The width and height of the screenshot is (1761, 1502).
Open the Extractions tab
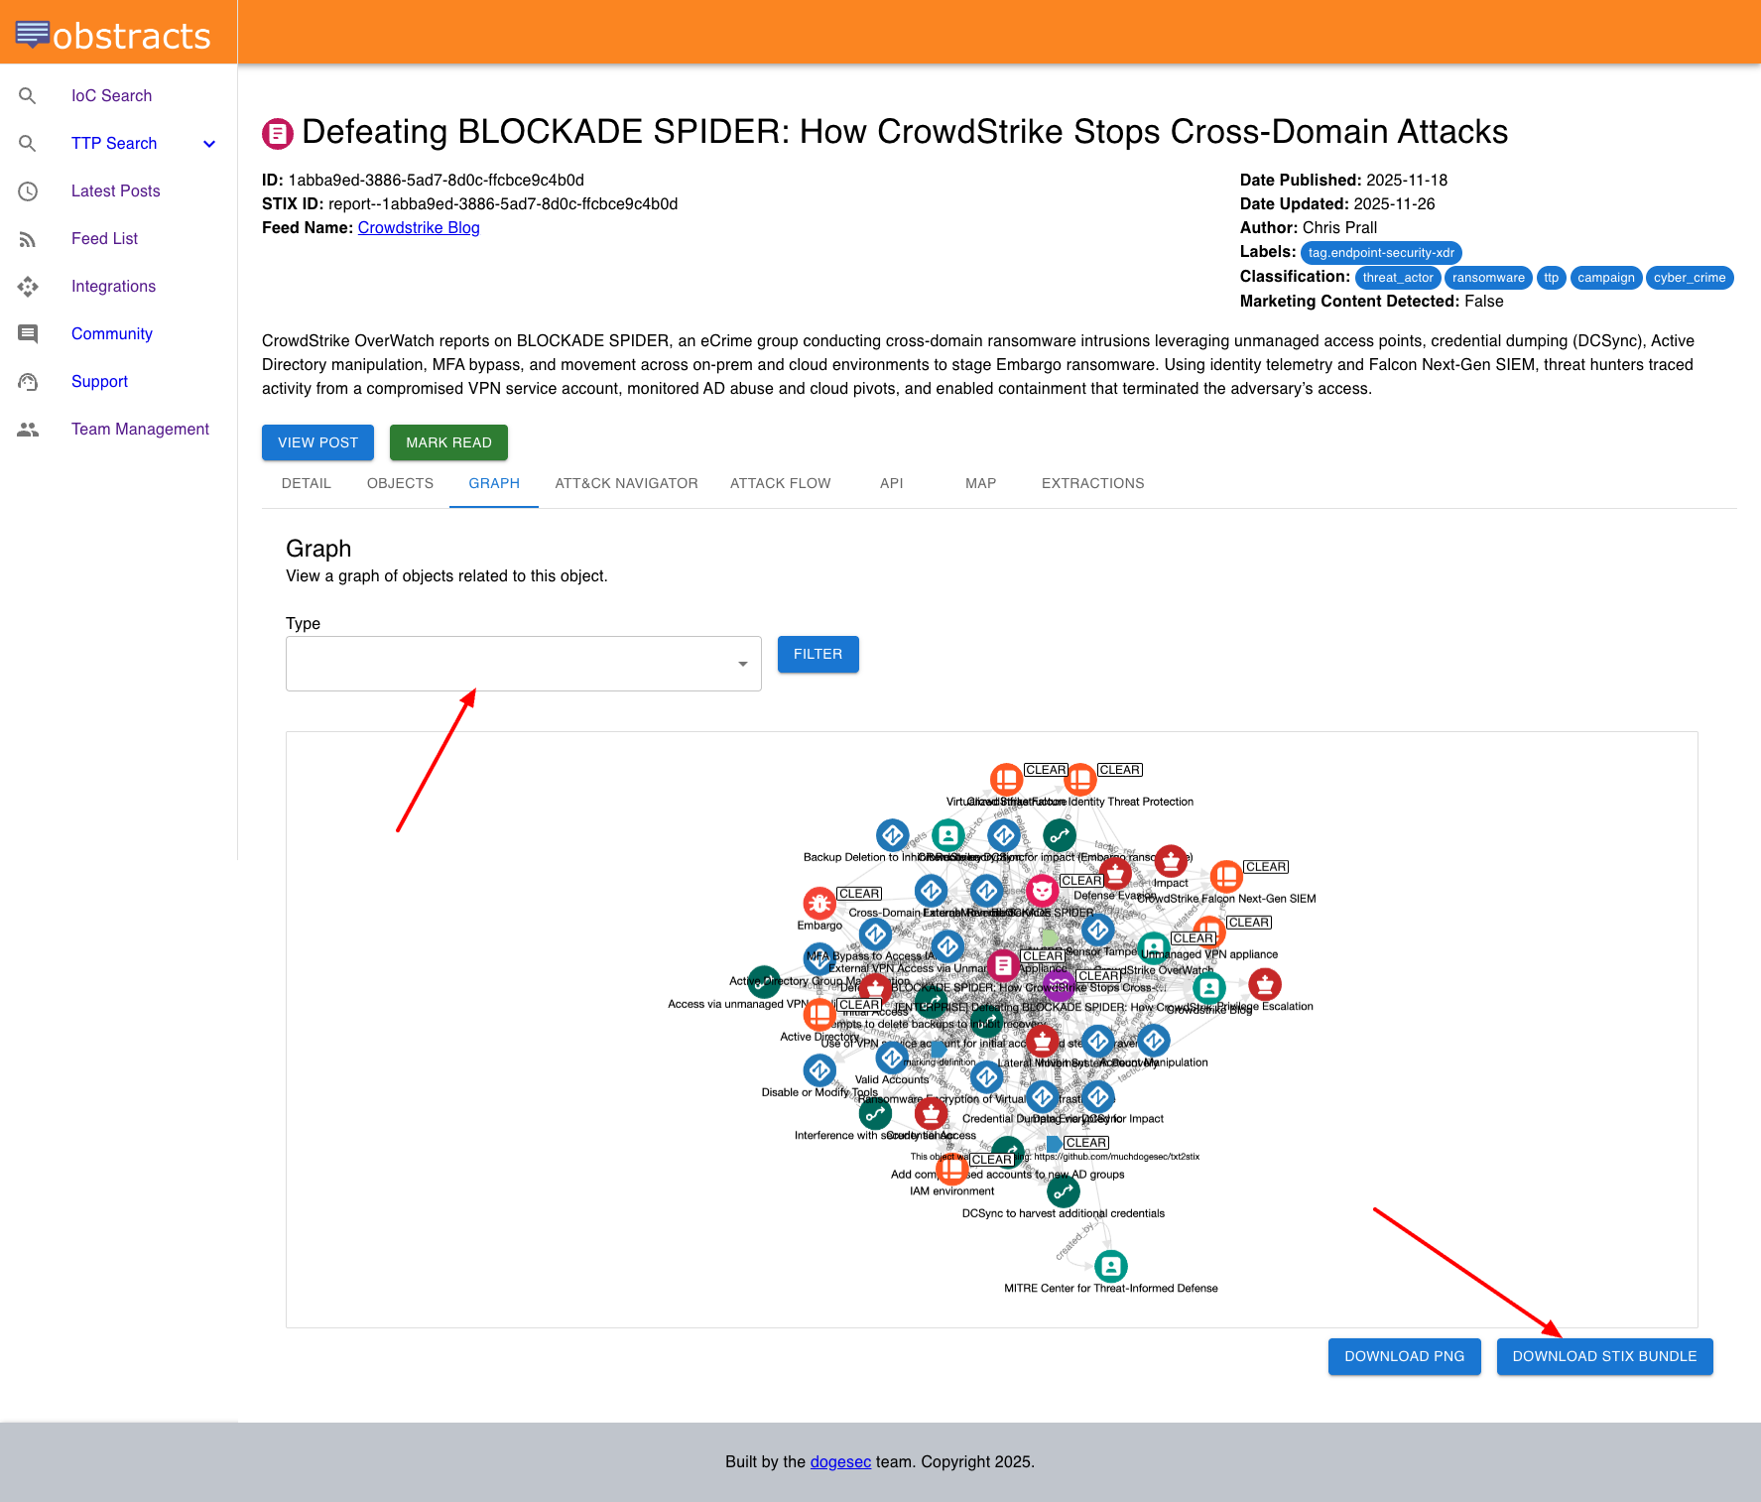[1092, 483]
